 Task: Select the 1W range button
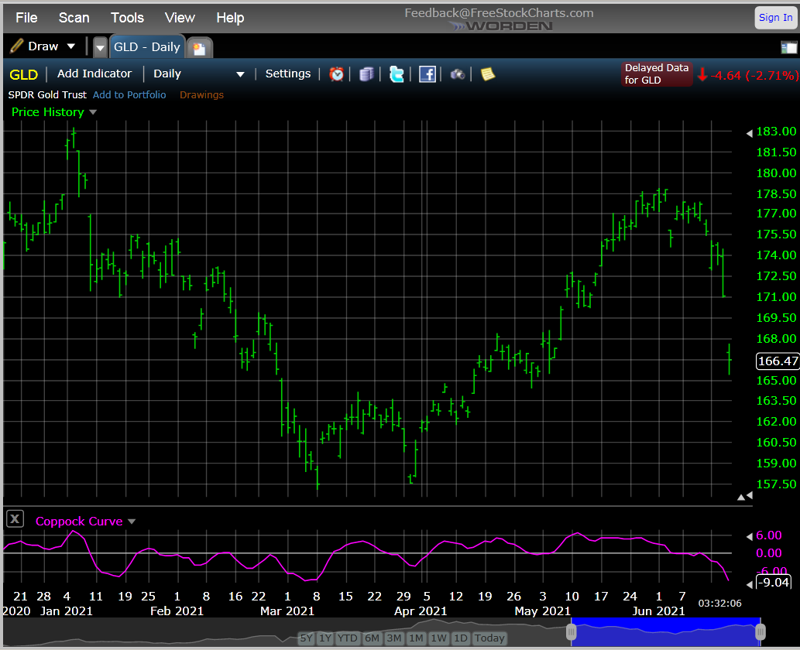click(439, 638)
